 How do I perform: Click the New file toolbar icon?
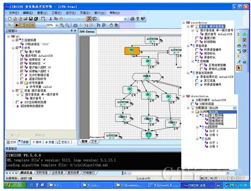click(10, 19)
